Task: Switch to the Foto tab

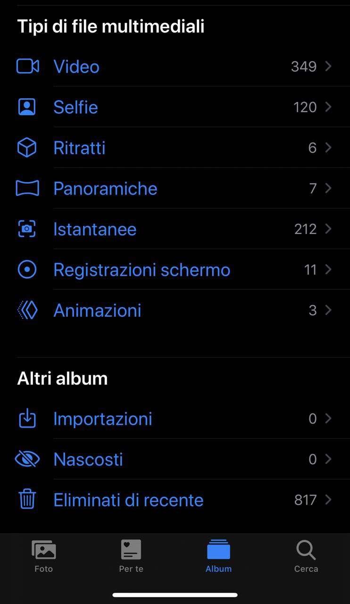Action: pyautogui.click(x=43, y=556)
